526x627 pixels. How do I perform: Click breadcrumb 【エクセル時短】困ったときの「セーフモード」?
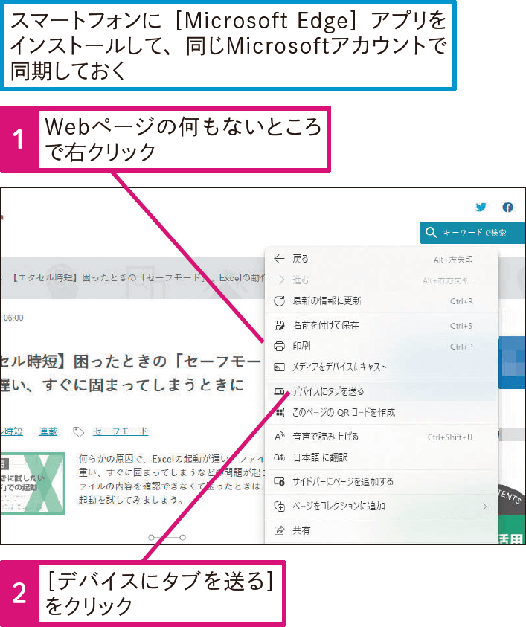coord(109,277)
